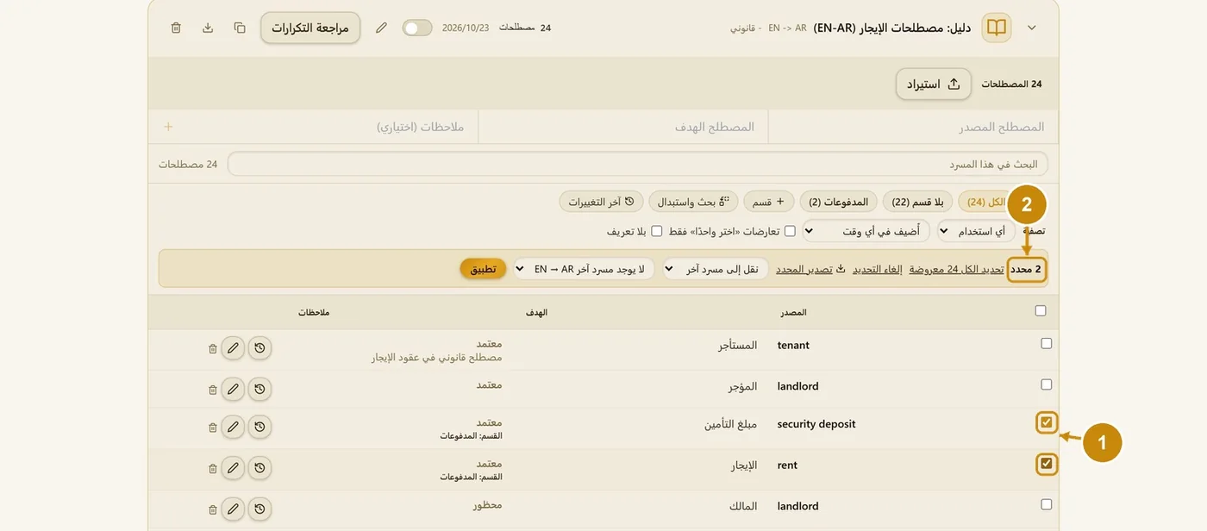This screenshot has height=531, width=1207.
Task: Click the target term مبلغ التأمين
Action: [729, 424]
